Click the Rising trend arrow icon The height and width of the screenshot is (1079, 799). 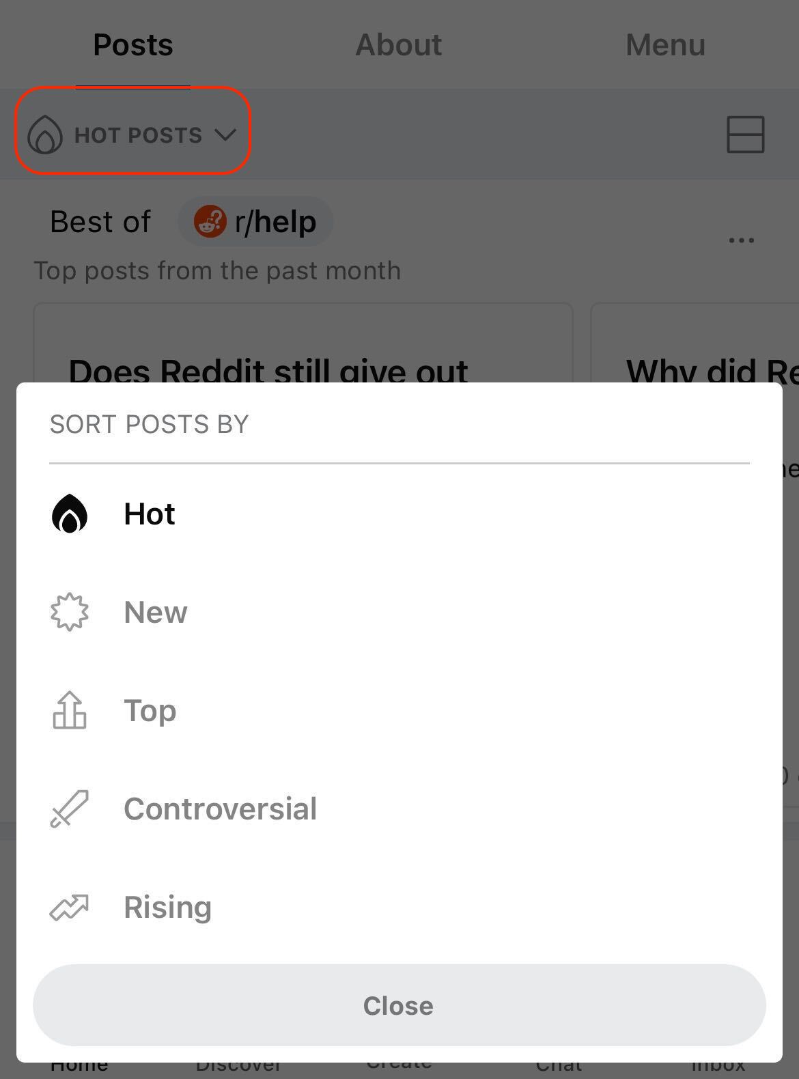pyautogui.click(x=70, y=908)
